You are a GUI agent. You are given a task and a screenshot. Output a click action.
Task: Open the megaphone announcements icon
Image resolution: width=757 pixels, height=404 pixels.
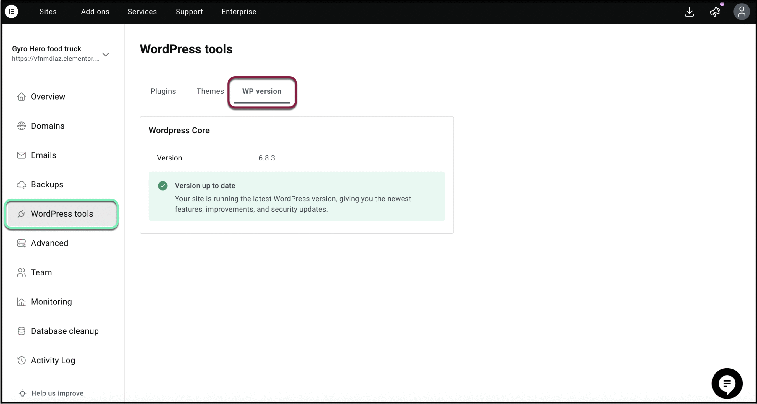(715, 12)
